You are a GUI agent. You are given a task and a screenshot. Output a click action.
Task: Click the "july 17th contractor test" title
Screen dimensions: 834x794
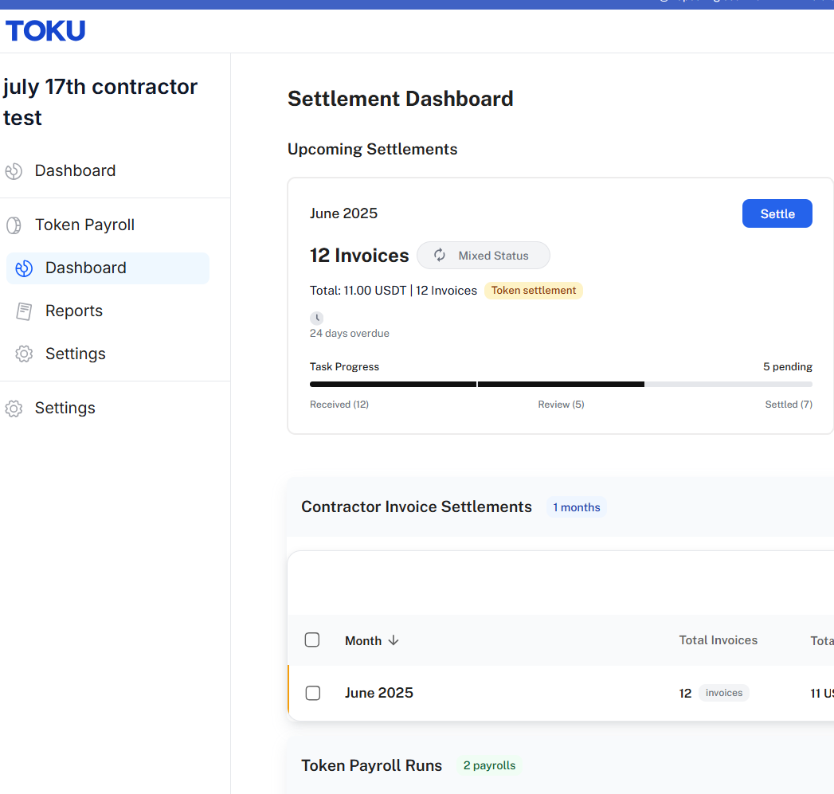click(100, 102)
